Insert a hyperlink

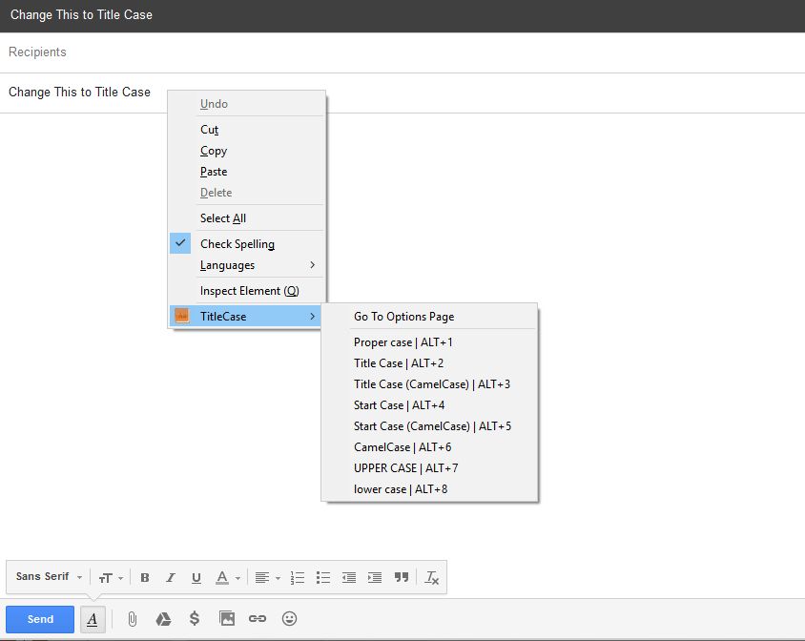point(257,618)
